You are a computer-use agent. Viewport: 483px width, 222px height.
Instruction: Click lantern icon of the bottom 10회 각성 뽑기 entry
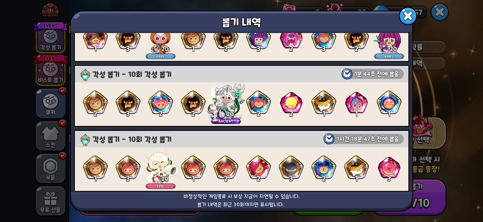85,140
